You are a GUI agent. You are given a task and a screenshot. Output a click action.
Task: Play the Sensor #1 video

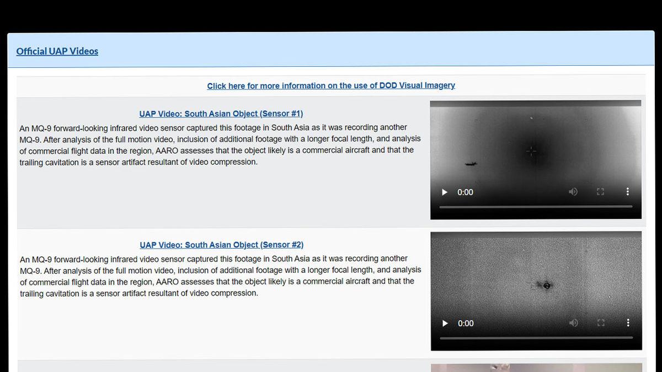pos(445,192)
